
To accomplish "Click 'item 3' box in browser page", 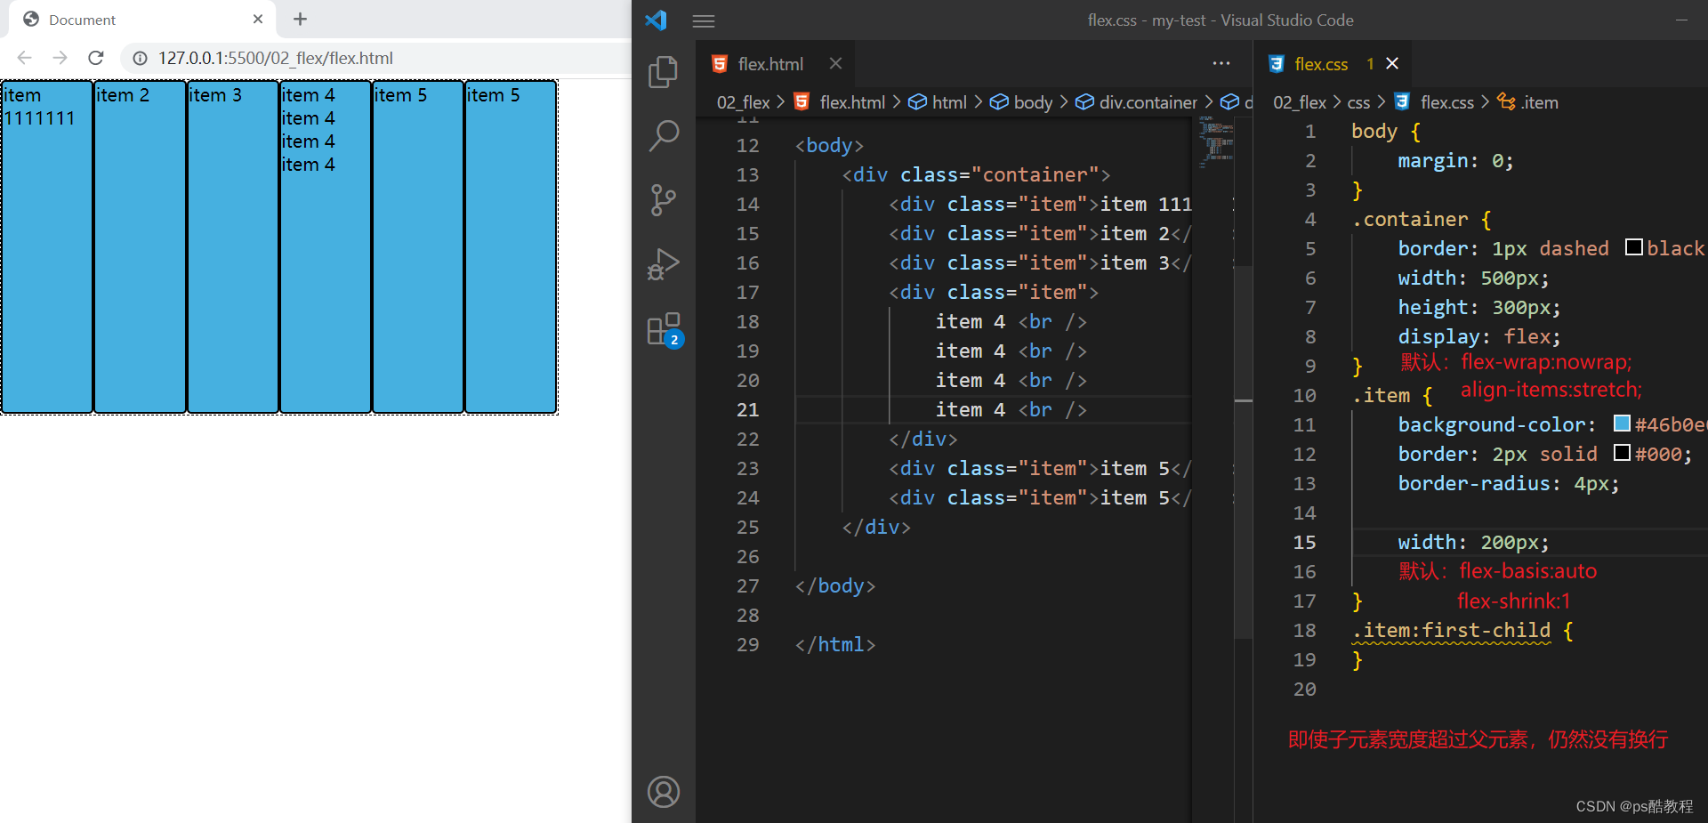I will coord(232,246).
